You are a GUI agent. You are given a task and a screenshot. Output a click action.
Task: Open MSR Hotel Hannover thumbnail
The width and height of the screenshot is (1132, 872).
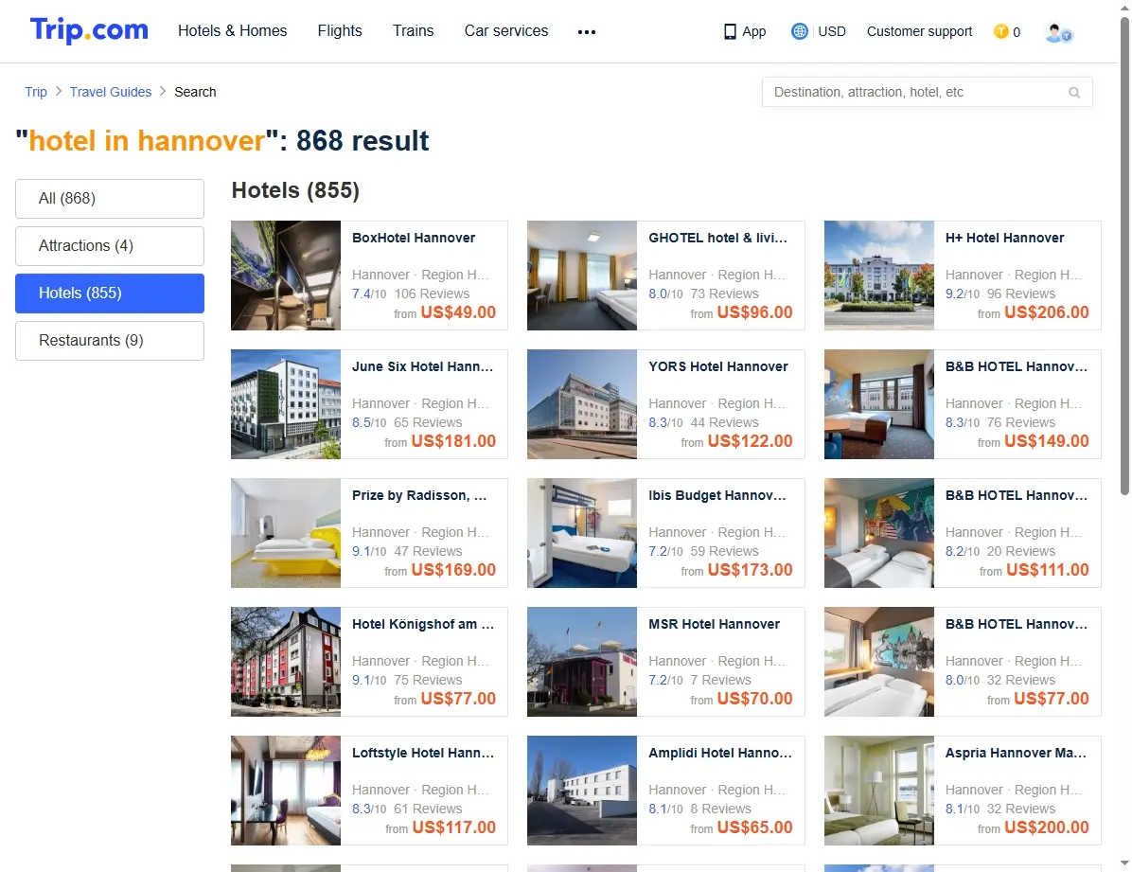pos(582,661)
